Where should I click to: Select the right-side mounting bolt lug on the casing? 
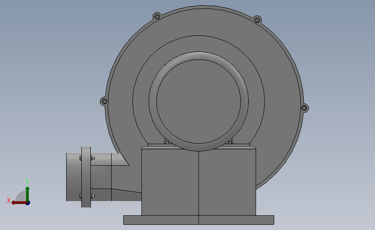pos(304,108)
